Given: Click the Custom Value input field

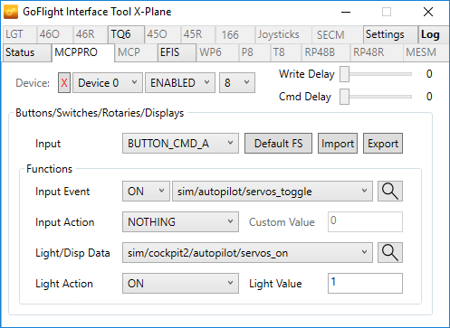Looking at the screenshot, I should (x=365, y=221).
